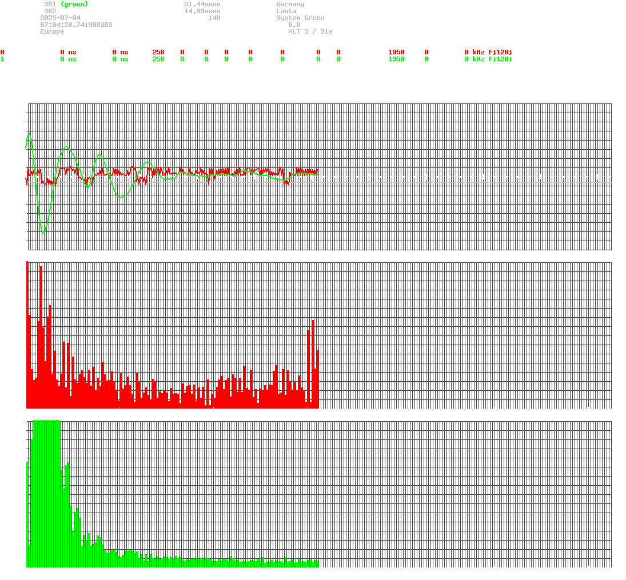Click the green spectrum bar chart
Screen dimensions: 626x580
(x=318, y=493)
